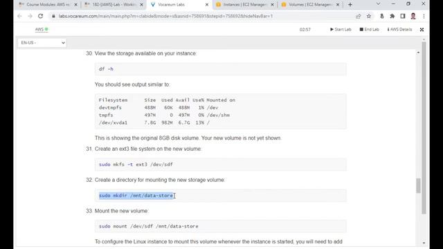Switch to Instances EC2 Management tab

pos(244,5)
